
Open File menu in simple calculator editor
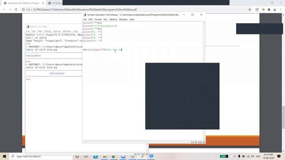(85, 19)
